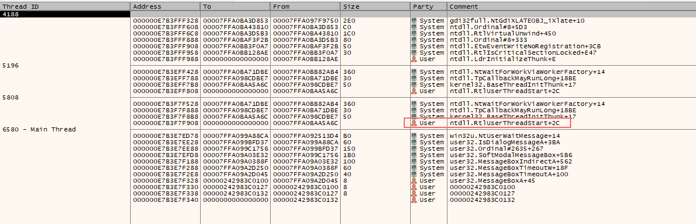Click System icon in row 000000E7B3F7F528
Viewport: 696px width, 224px height.
415,104
